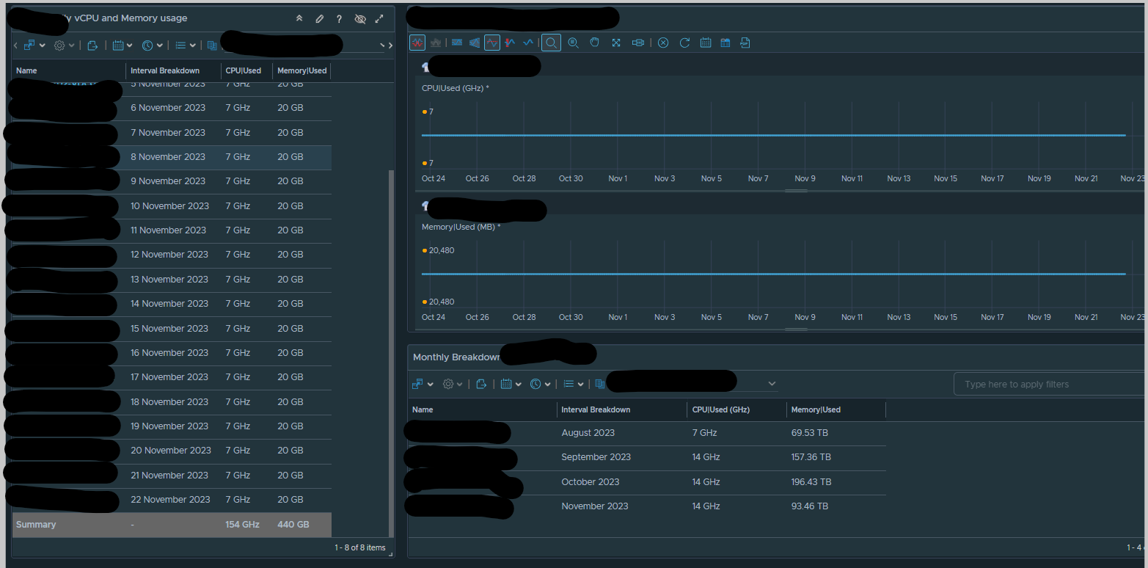The image size is (1148, 568).
Task: Click the Zoom All icon to fit the chart
Action: click(x=616, y=43)
